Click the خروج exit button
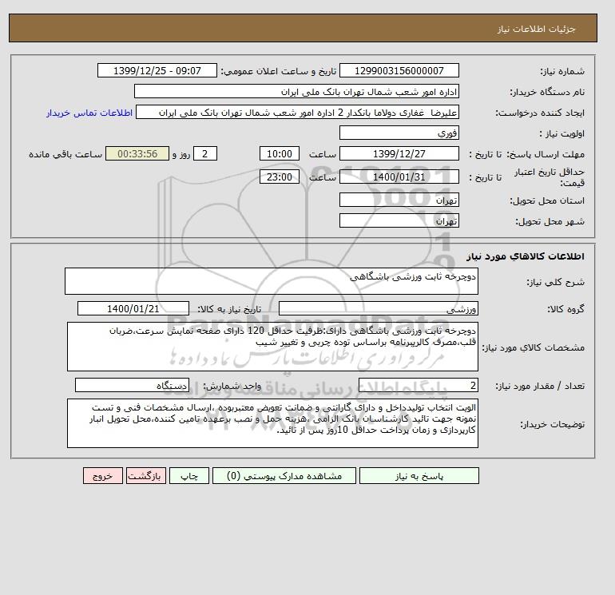 coord(103,476)
